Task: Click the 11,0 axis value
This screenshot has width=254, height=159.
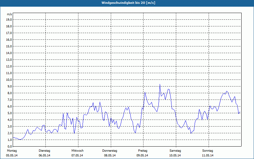Action: click(9, 73)
